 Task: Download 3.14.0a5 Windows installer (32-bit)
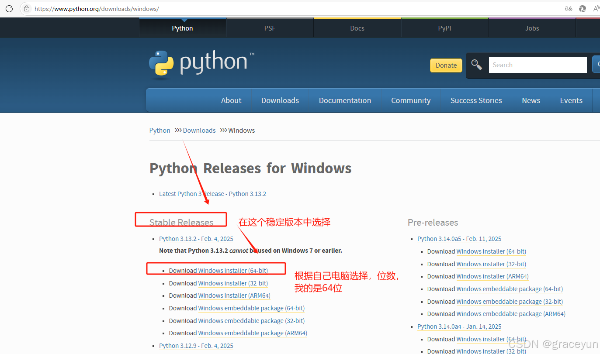click(x=491, y=264)
